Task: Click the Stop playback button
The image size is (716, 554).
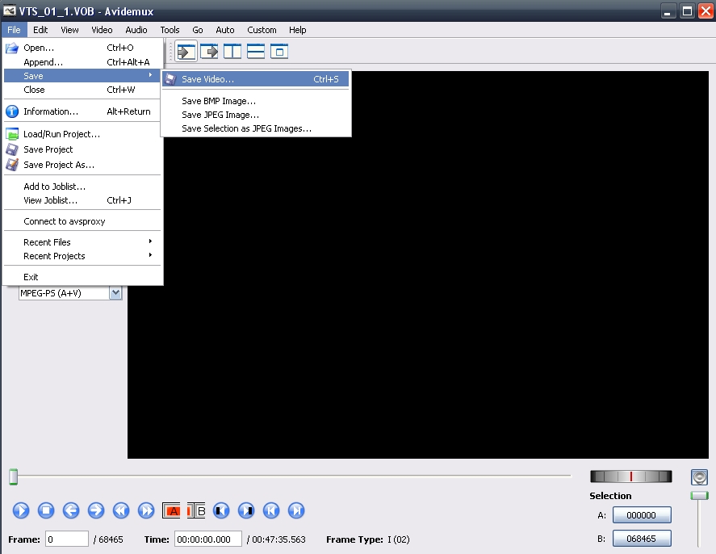Action: [x=46, y=510]
